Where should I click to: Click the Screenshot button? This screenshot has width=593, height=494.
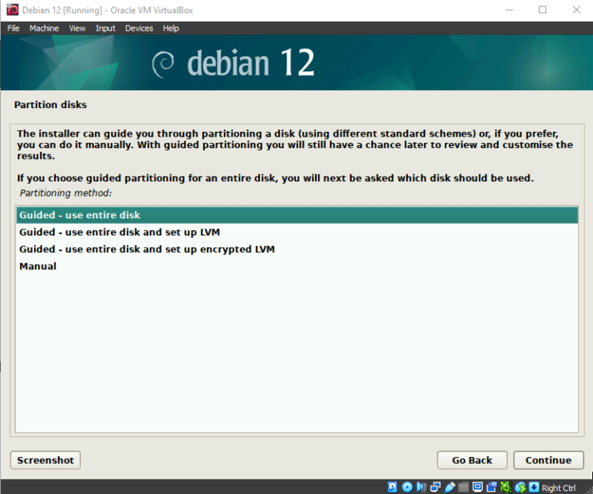pos(46,460)
